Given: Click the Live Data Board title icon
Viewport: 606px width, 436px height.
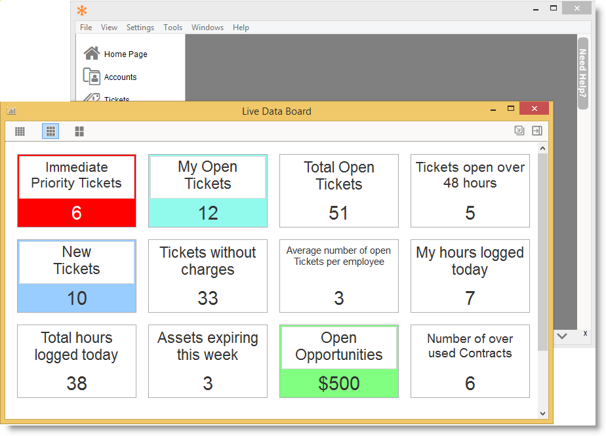Looking at the screenshot, I should click(12, 111).
